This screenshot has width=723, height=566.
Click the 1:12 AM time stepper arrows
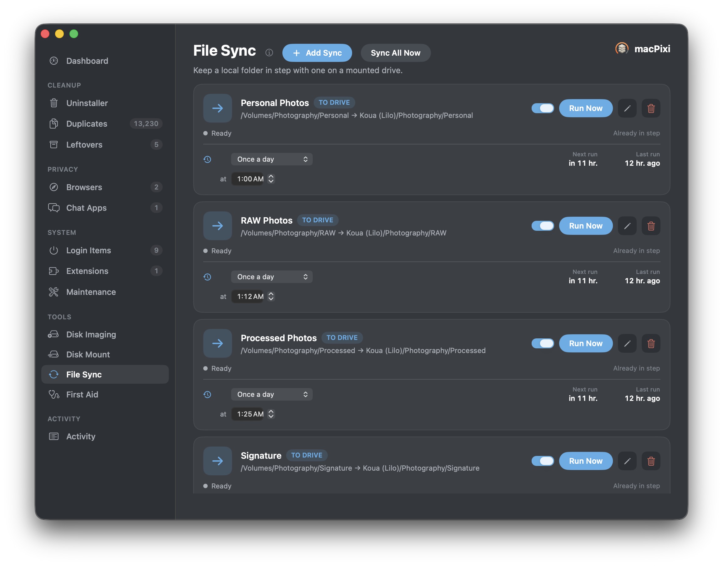271,296
